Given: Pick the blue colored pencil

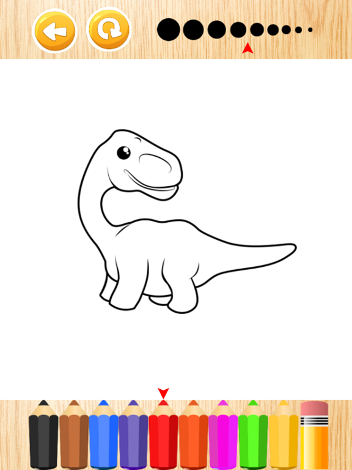Looking at the screenshot, I should click(103, 435).
